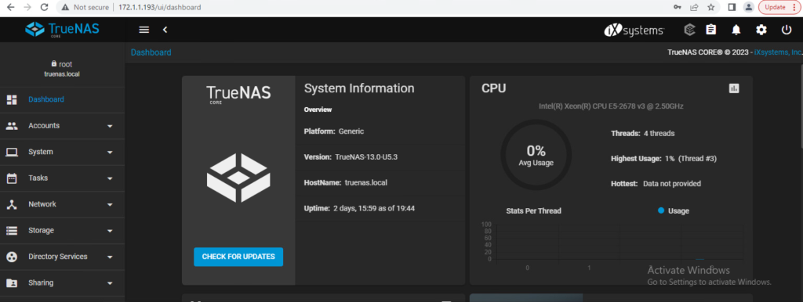803x302 pixels.
Task: Click the Sharing folder icon
Action: point(12,282)
